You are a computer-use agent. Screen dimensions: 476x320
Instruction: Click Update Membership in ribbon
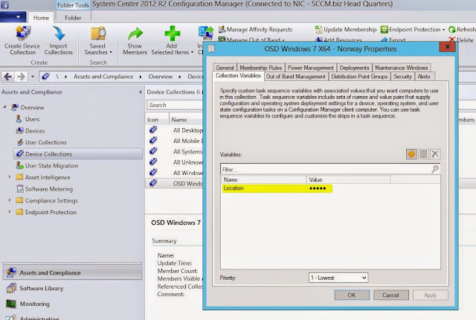(345, 30)
